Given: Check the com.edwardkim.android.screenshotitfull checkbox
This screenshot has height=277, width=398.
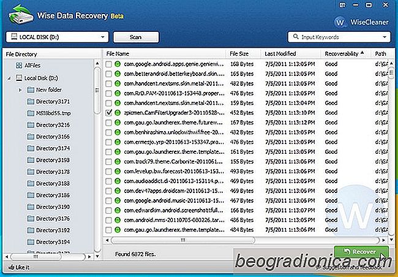Looking at the screenshot, I should click(x=108, y=210).
